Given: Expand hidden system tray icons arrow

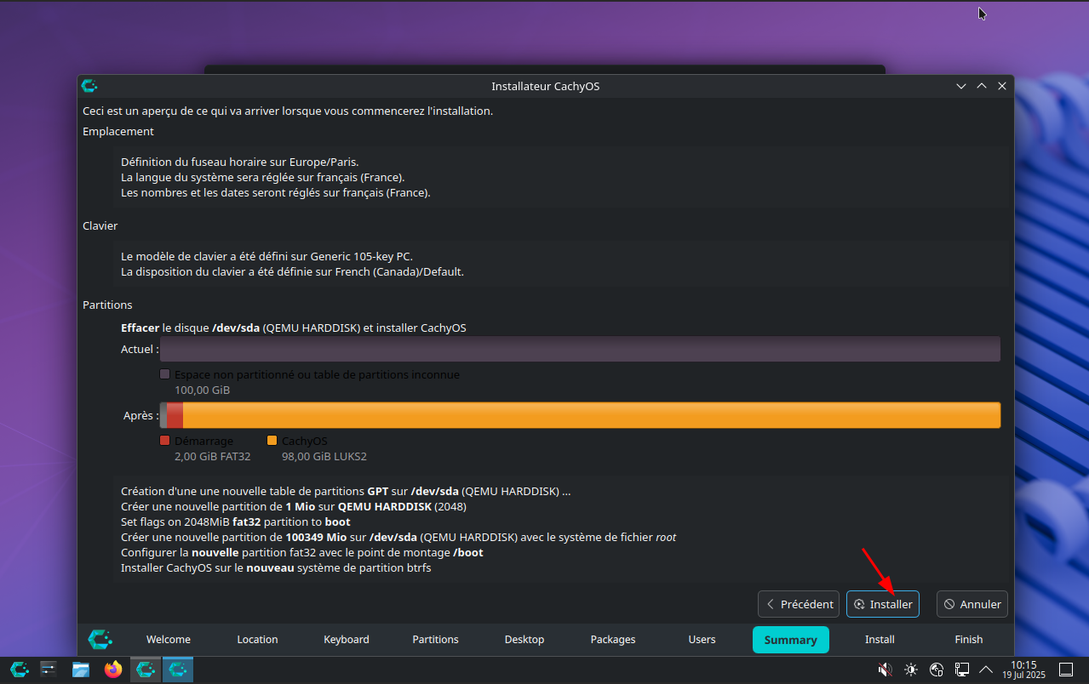Looking at the screenshot, I should [986, 670].
